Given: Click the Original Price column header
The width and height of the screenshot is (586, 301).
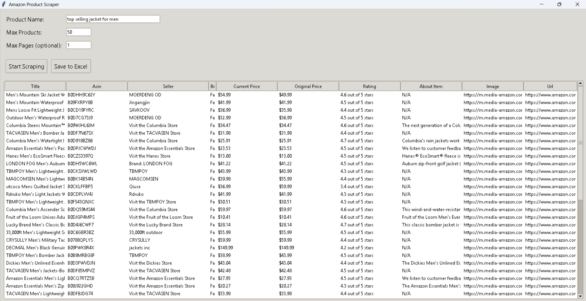Looking at the screenshot, I should [x=308, y=86].
